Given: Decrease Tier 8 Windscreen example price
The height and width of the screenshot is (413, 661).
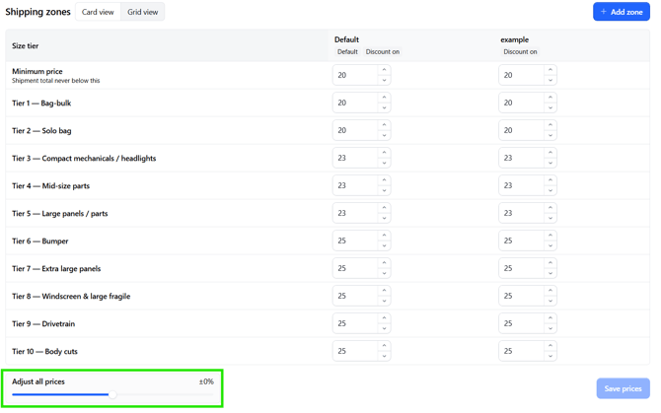Looking at the screenshot, I should tap(551, 301).
